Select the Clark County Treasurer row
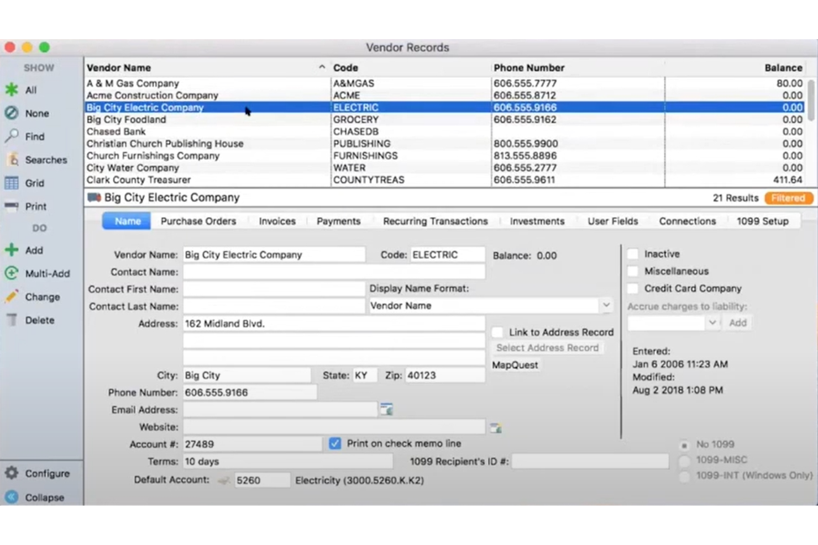Viewport: 818px width, 545px height. coord(445,180)
